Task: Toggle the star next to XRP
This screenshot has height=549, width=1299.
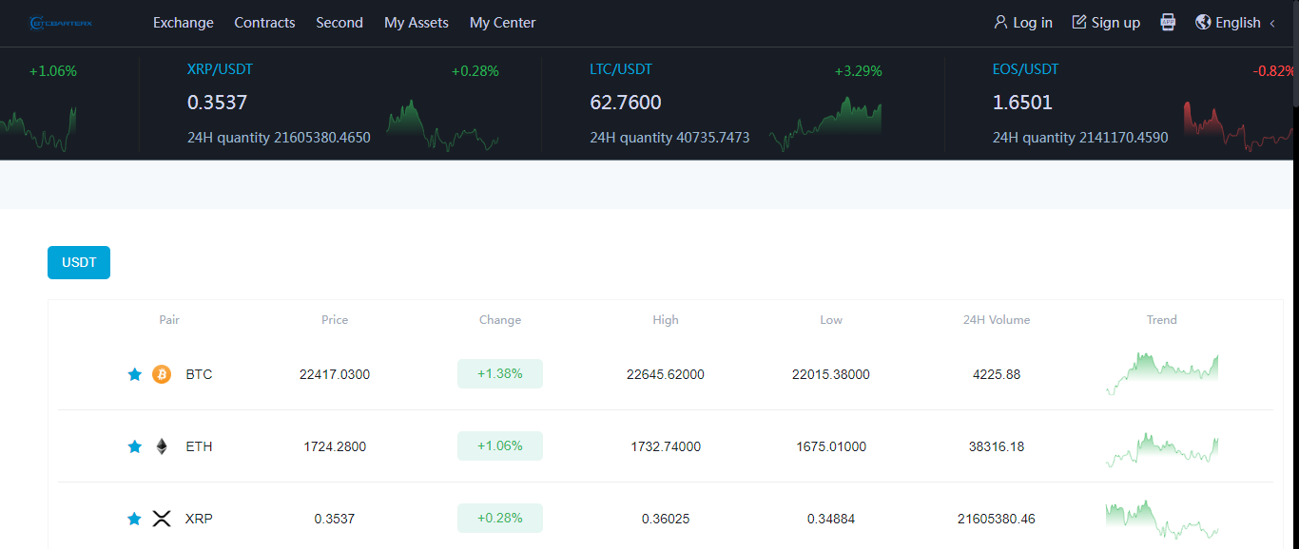Action: click(134, 519)
